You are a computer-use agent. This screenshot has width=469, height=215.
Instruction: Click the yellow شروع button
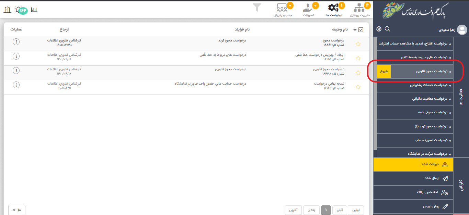(384, 72)
